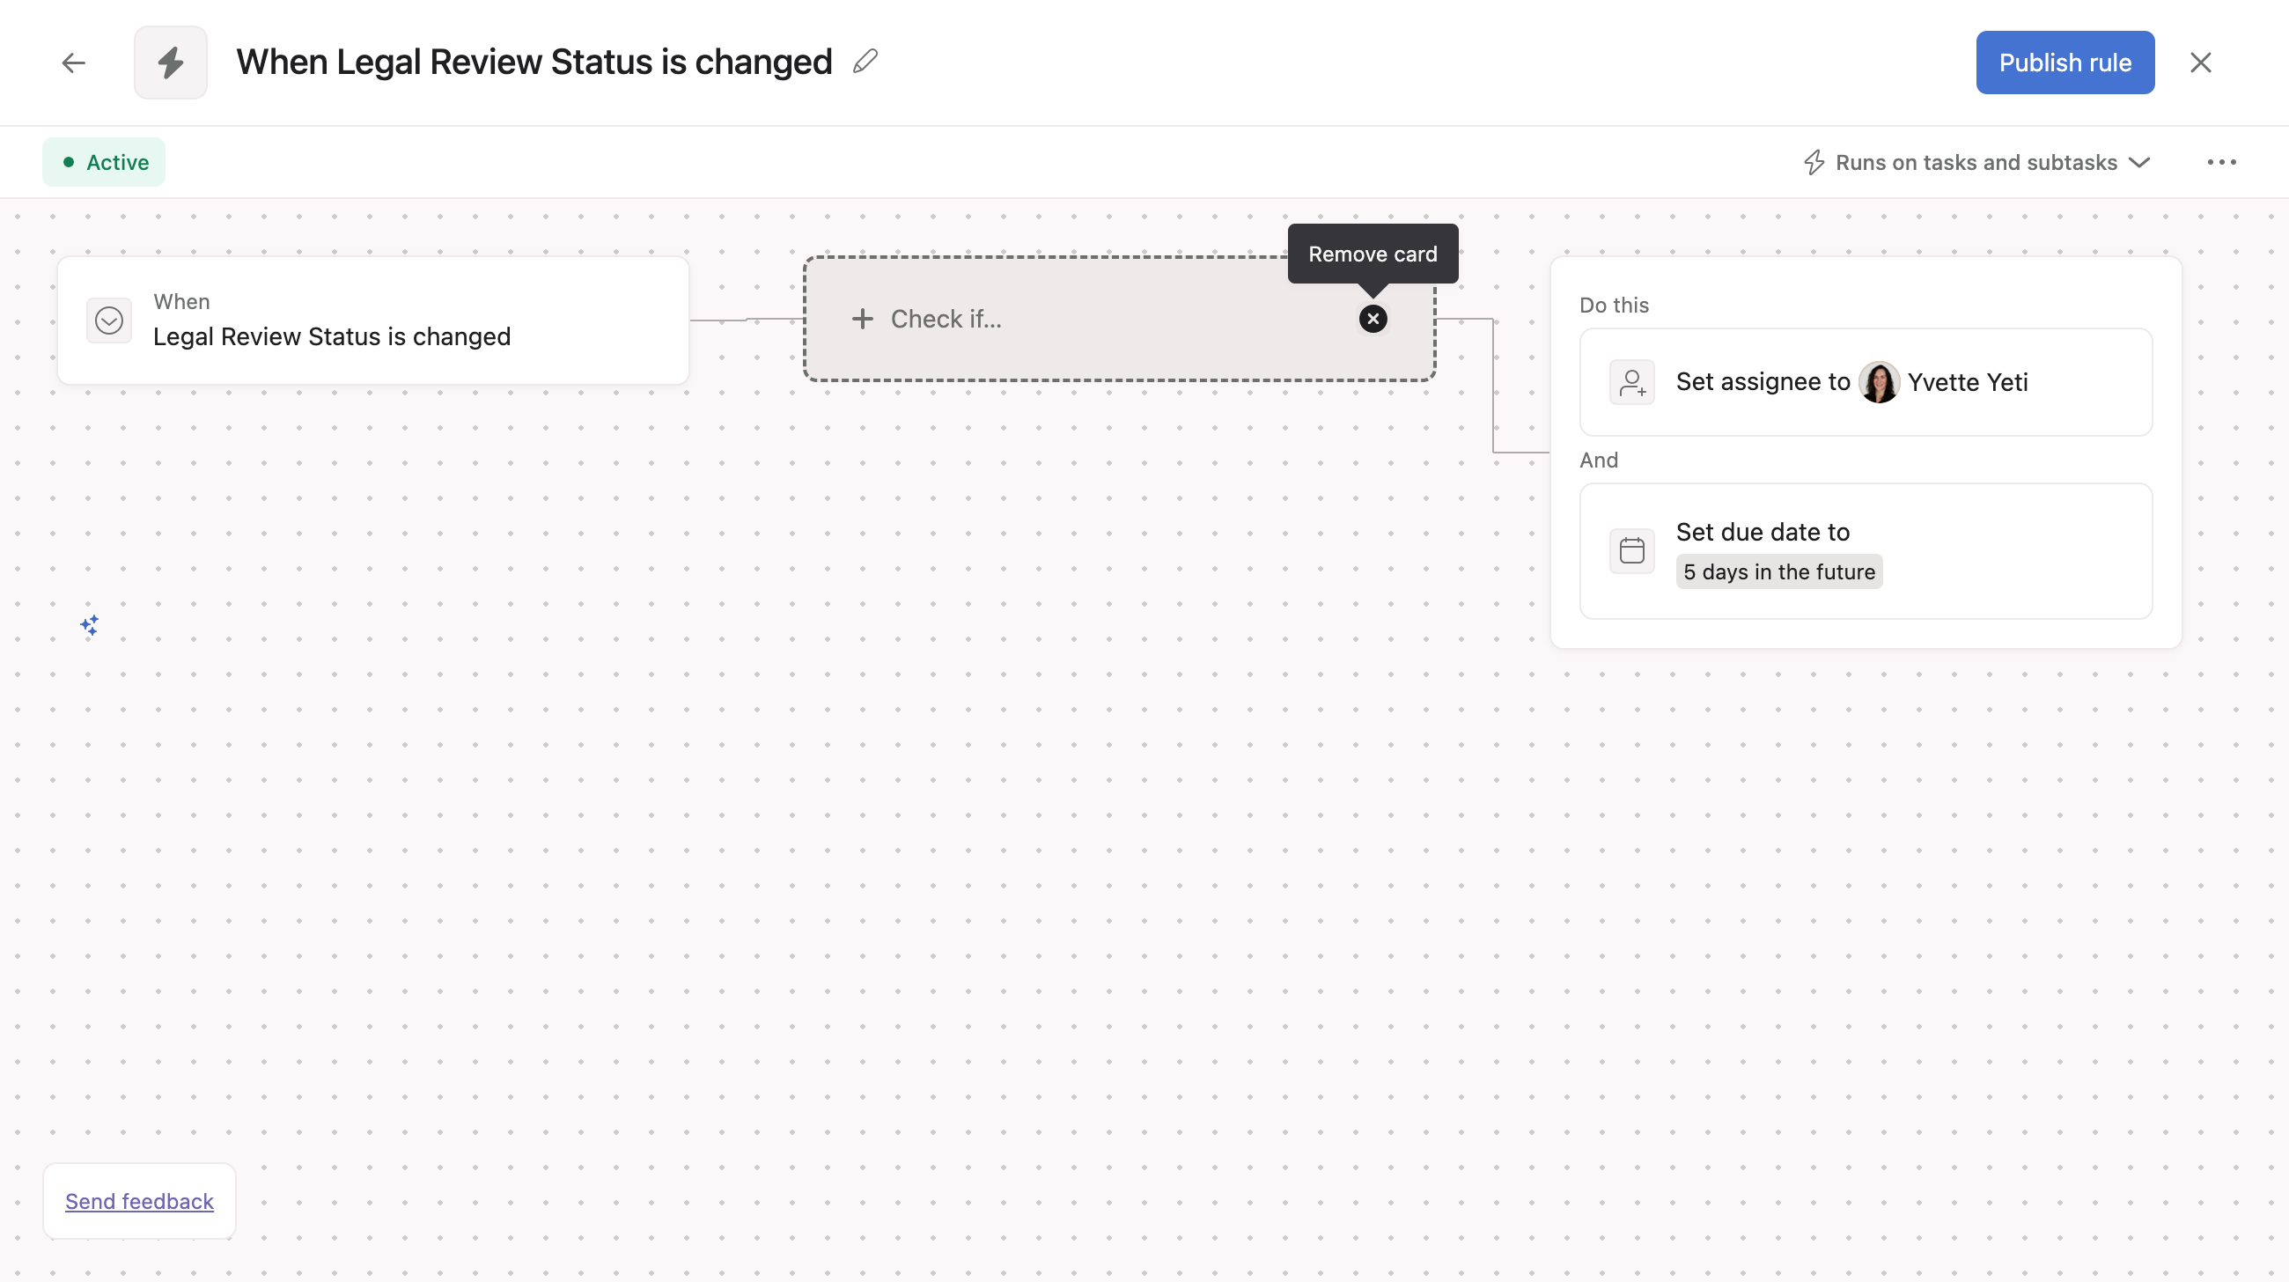Close the rule editor
This screenshot has height=1282, width=2289.
2201,63
